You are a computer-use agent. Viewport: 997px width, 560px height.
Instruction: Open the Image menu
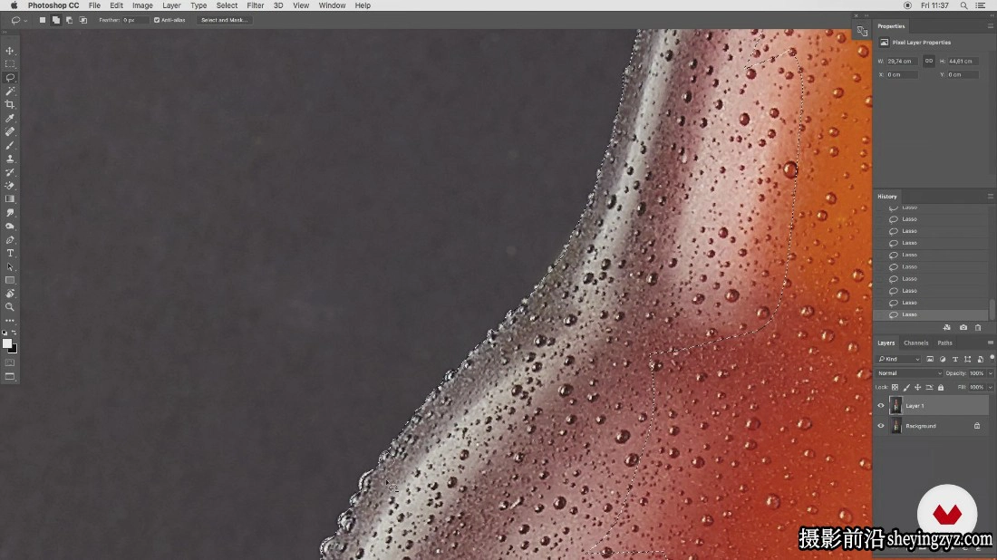pyautogui.click(x=141, y=5)
